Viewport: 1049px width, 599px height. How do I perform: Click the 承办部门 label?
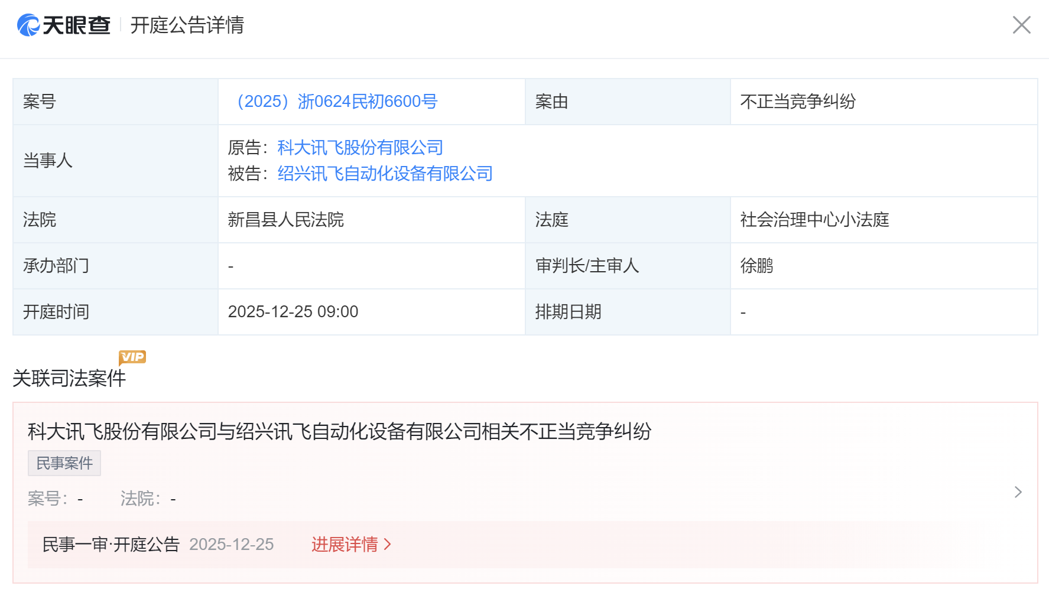click(56, 266)
